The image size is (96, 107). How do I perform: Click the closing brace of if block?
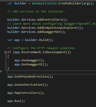pos(8,69)
